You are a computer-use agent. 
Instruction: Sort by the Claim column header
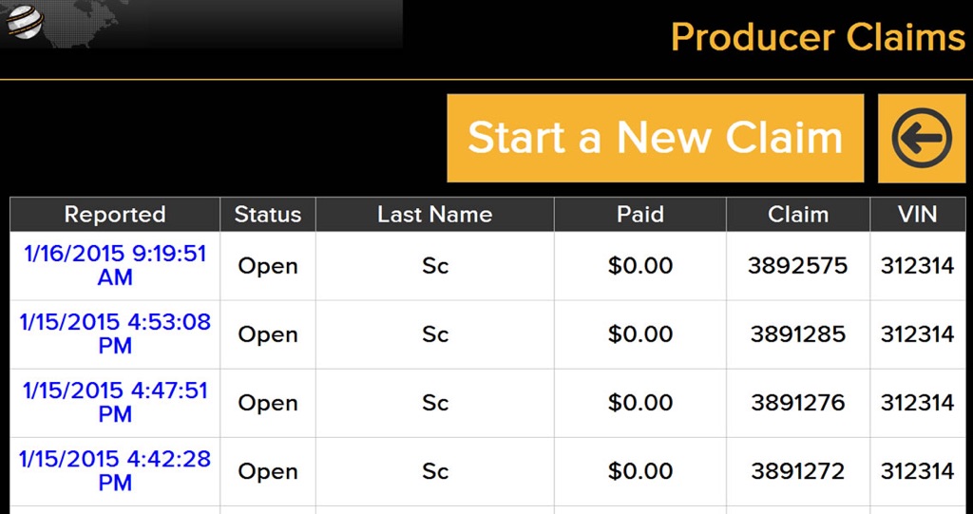click(798, 215)
